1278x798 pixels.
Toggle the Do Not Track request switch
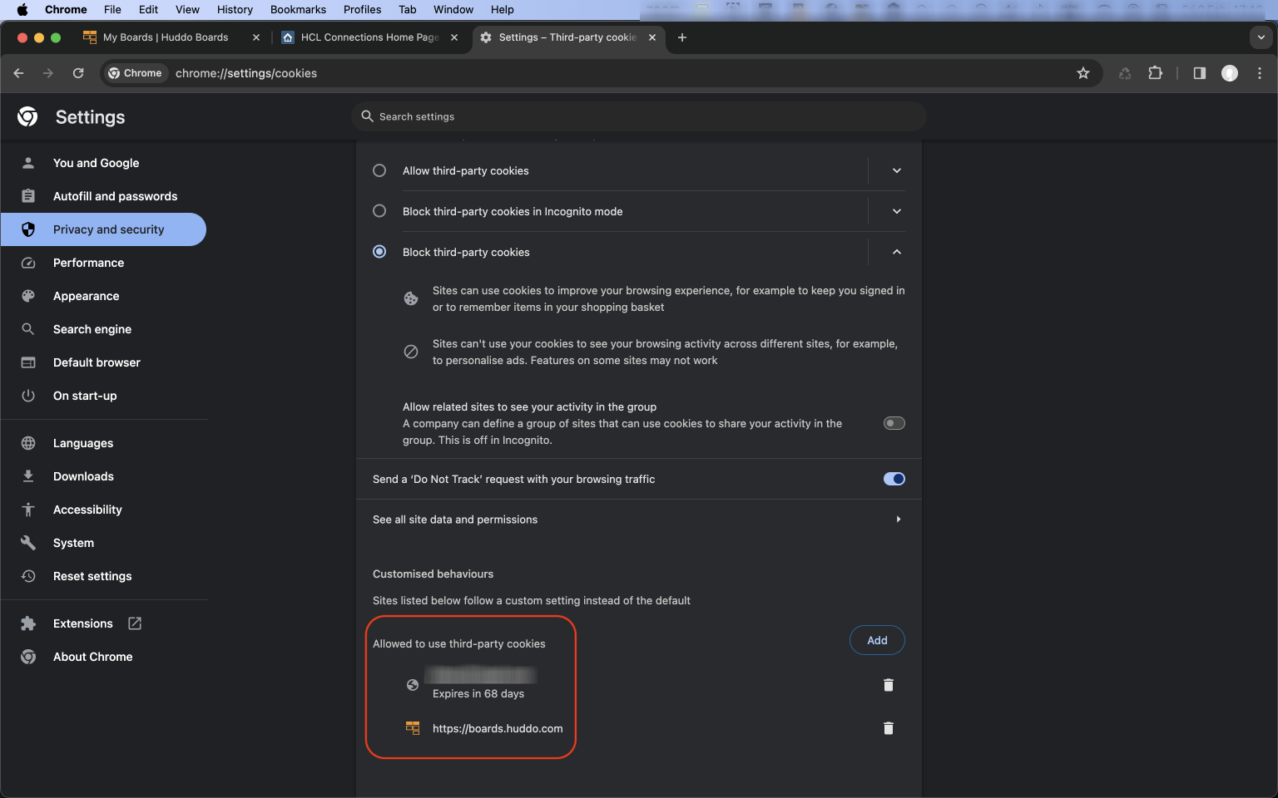click(894, 479)
